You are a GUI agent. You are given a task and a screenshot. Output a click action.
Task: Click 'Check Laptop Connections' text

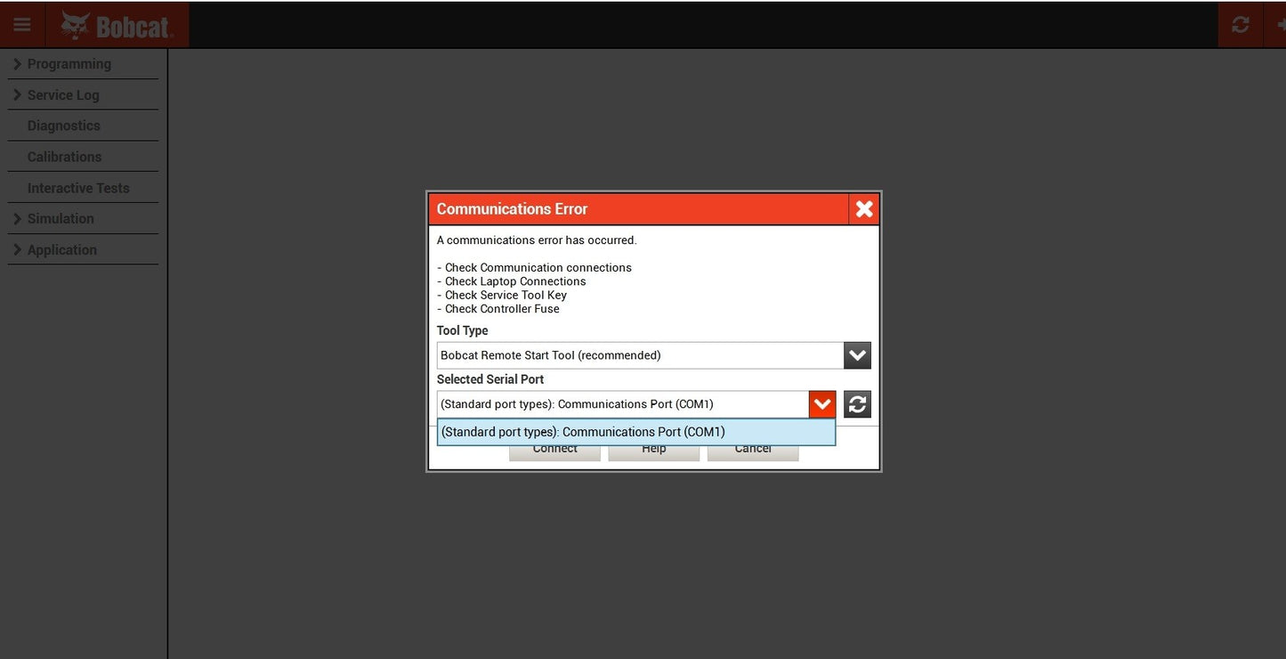point(515,281)
